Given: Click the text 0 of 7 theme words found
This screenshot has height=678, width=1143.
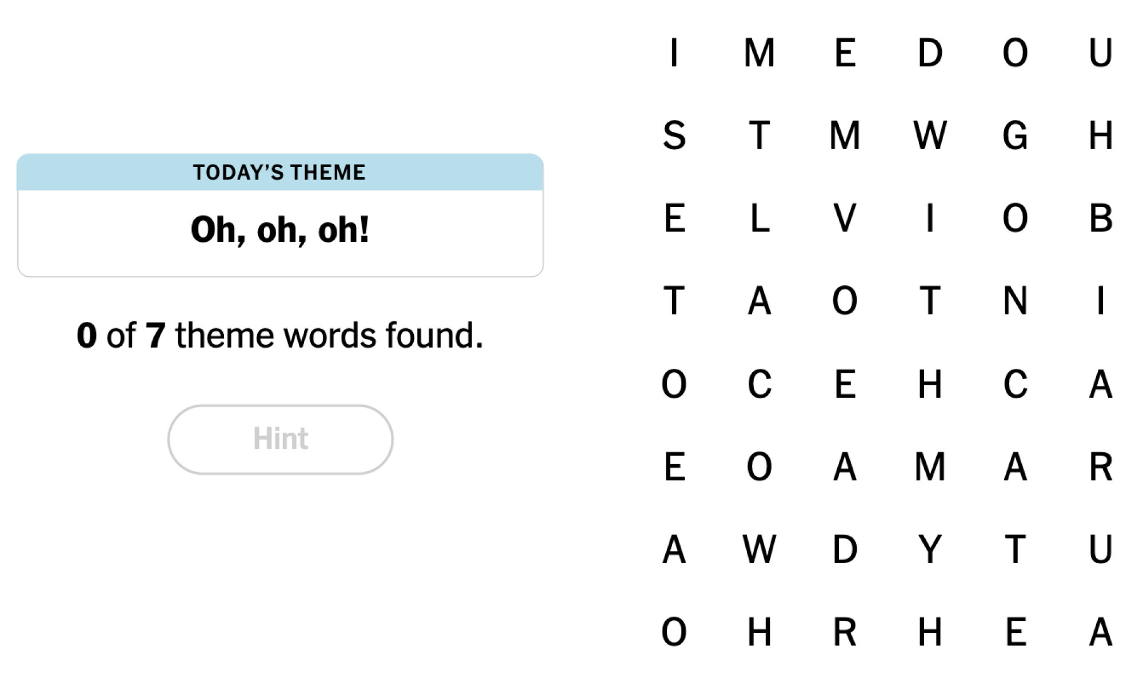Looking at the screenshot, I should pos(279,334).
